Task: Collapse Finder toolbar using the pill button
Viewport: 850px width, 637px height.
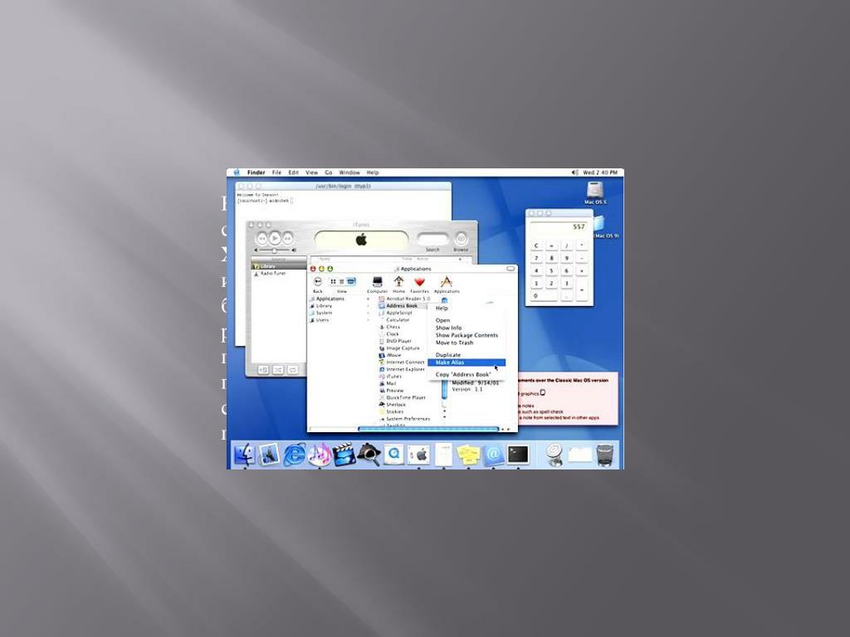Action: (510, 269)
